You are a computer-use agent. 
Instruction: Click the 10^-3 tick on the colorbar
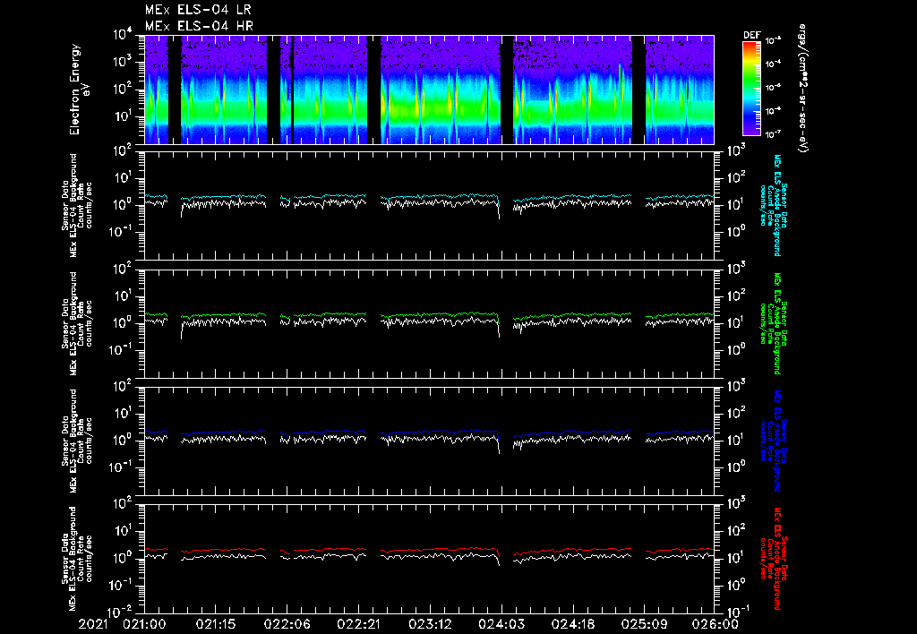tap(773, 41)
